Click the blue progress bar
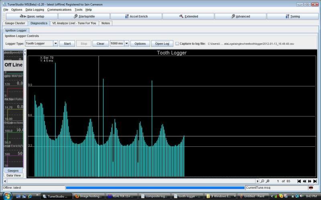The image size is (321, 200). (155, 188)
